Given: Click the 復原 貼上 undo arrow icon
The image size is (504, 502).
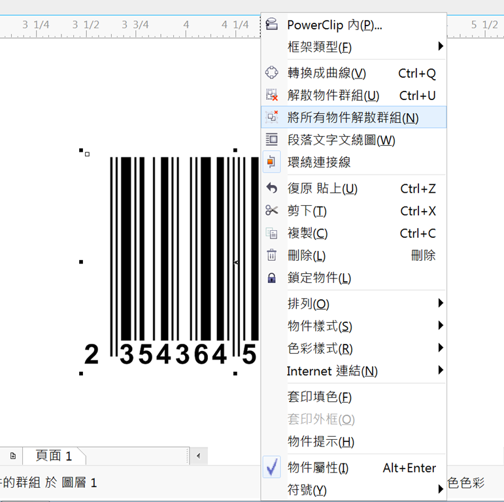Looking at the screenshot, I should 271,188.
